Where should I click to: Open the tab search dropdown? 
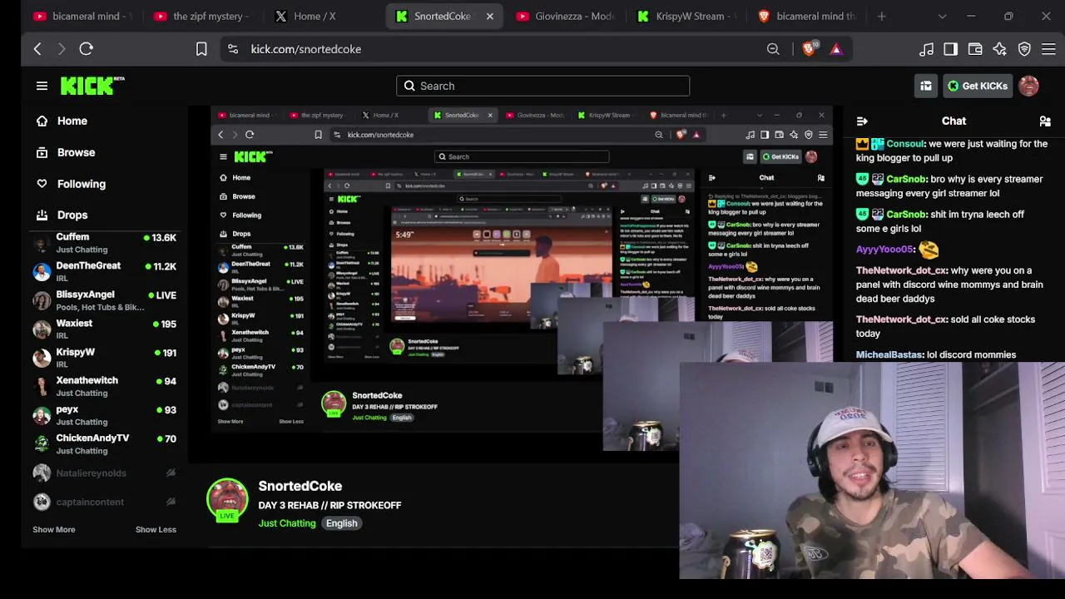pos(942,16)
